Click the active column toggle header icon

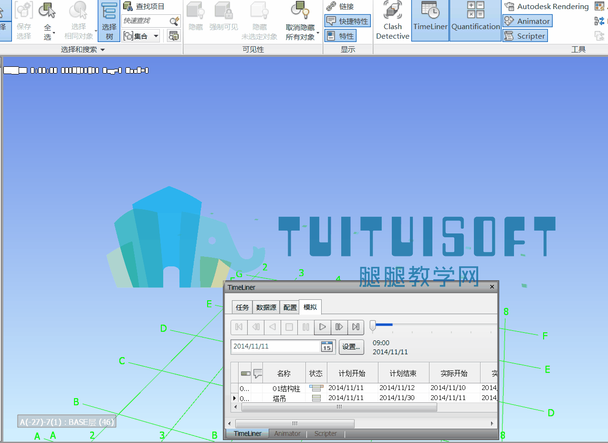tap(245, 373)
